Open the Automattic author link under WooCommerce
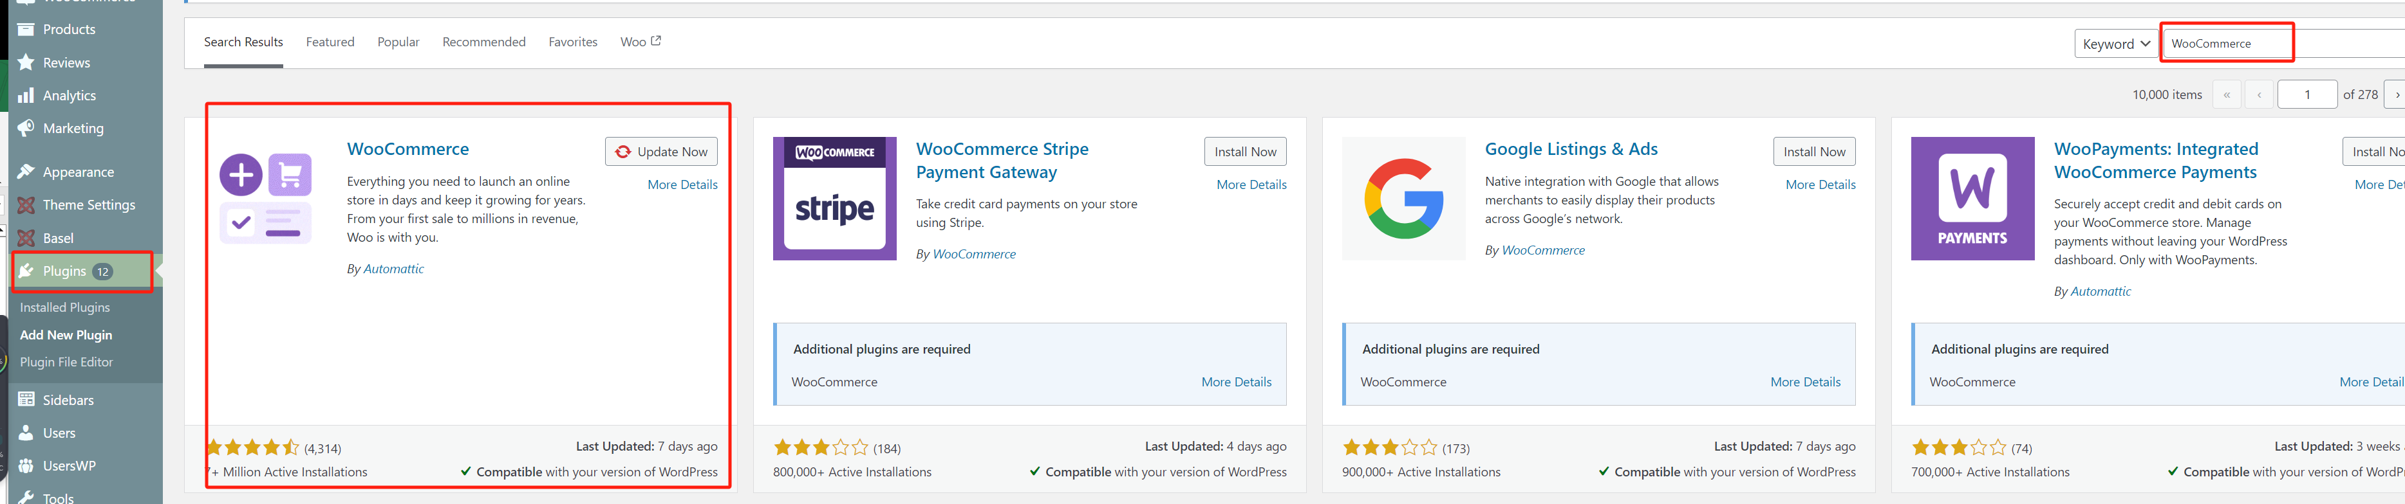This screenshot has height=504, width=2405. tap(393, 268)
